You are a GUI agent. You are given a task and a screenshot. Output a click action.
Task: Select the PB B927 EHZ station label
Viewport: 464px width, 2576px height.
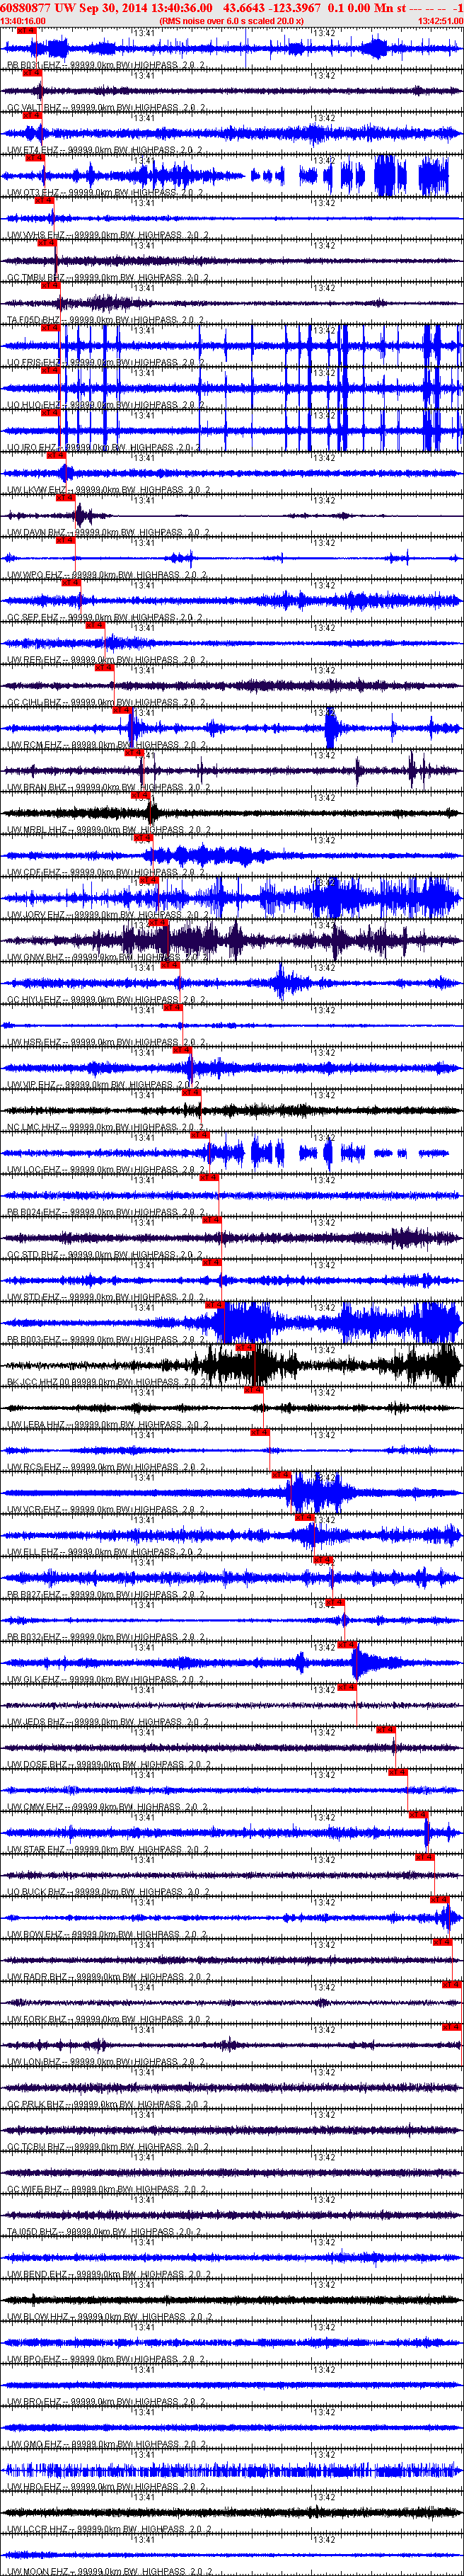coord(105,1595)
